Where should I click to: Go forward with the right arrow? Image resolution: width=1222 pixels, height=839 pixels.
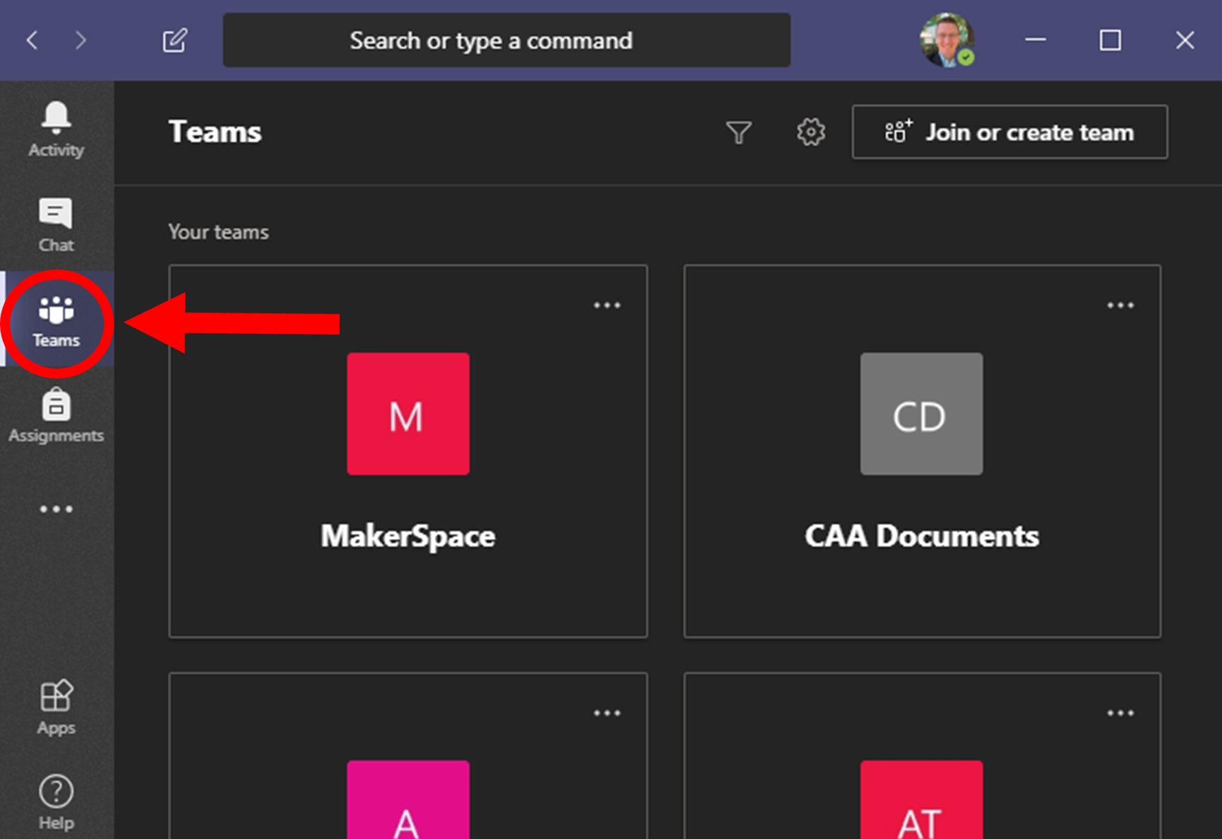click(81, 40)
